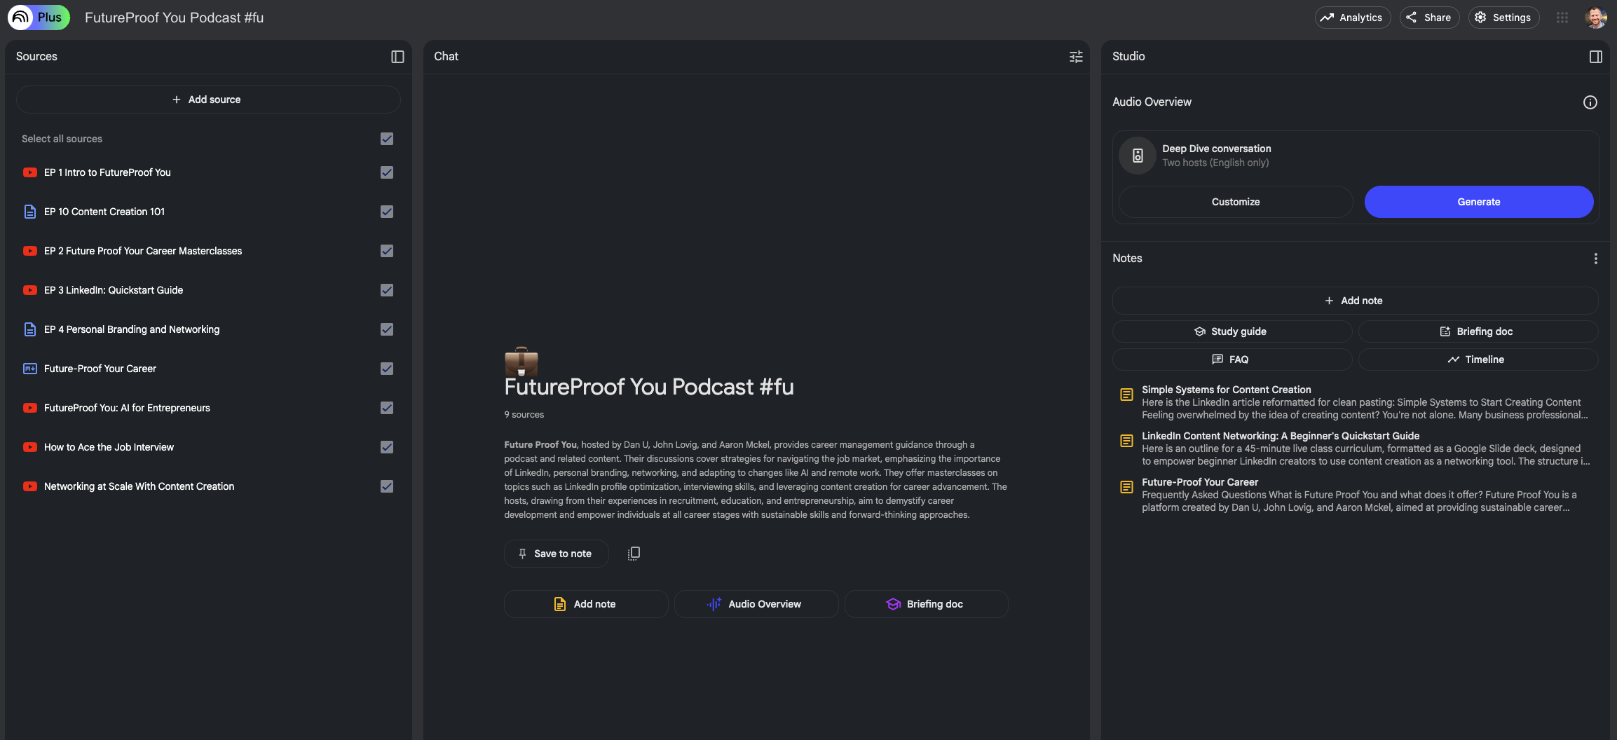Open LinkedIn Content Networking Quickstart Guide note

(1355, 448)
